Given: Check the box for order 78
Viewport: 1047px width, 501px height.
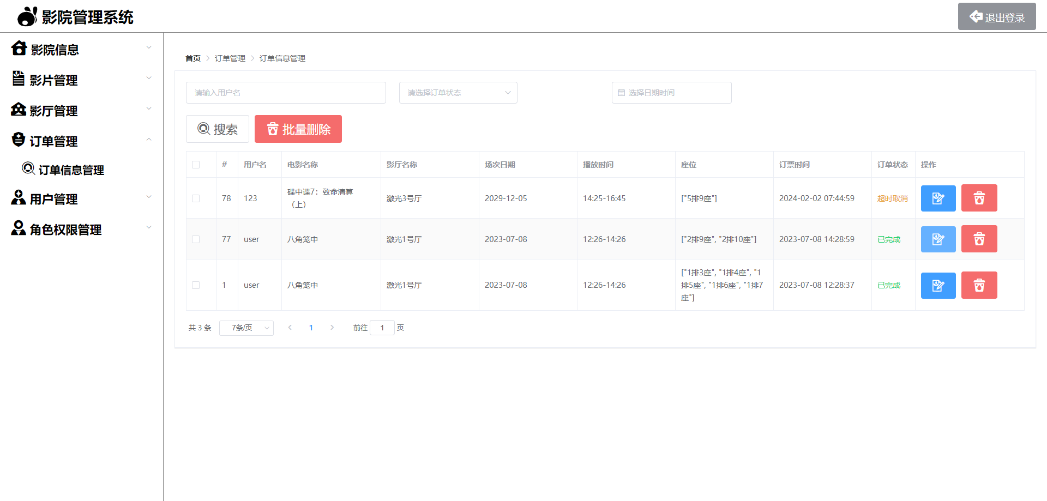Looking at the screenshot, I should click(196, 198).
